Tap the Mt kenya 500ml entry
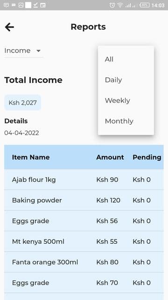 84,241
